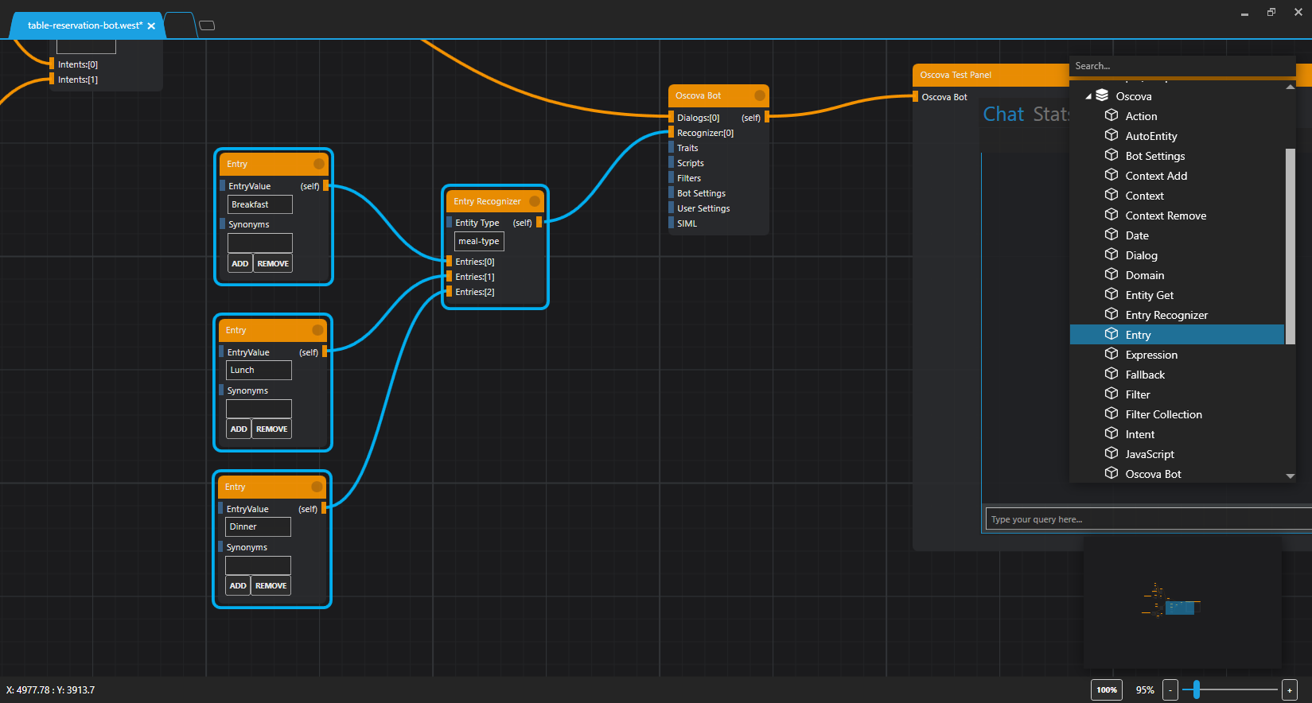This screenshot has height=703, width=1312.
Task: Select the Context Remove node icon
Action: [1112, 215]
